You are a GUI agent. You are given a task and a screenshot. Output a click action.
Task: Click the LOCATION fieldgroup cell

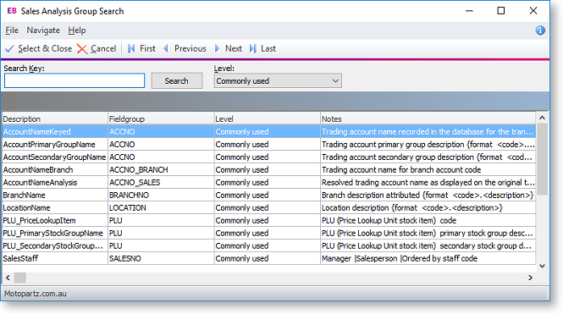[x=161, y=207]
